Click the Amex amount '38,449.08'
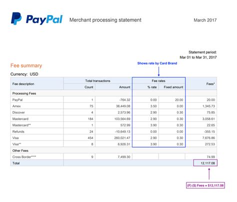 [123, 106]
